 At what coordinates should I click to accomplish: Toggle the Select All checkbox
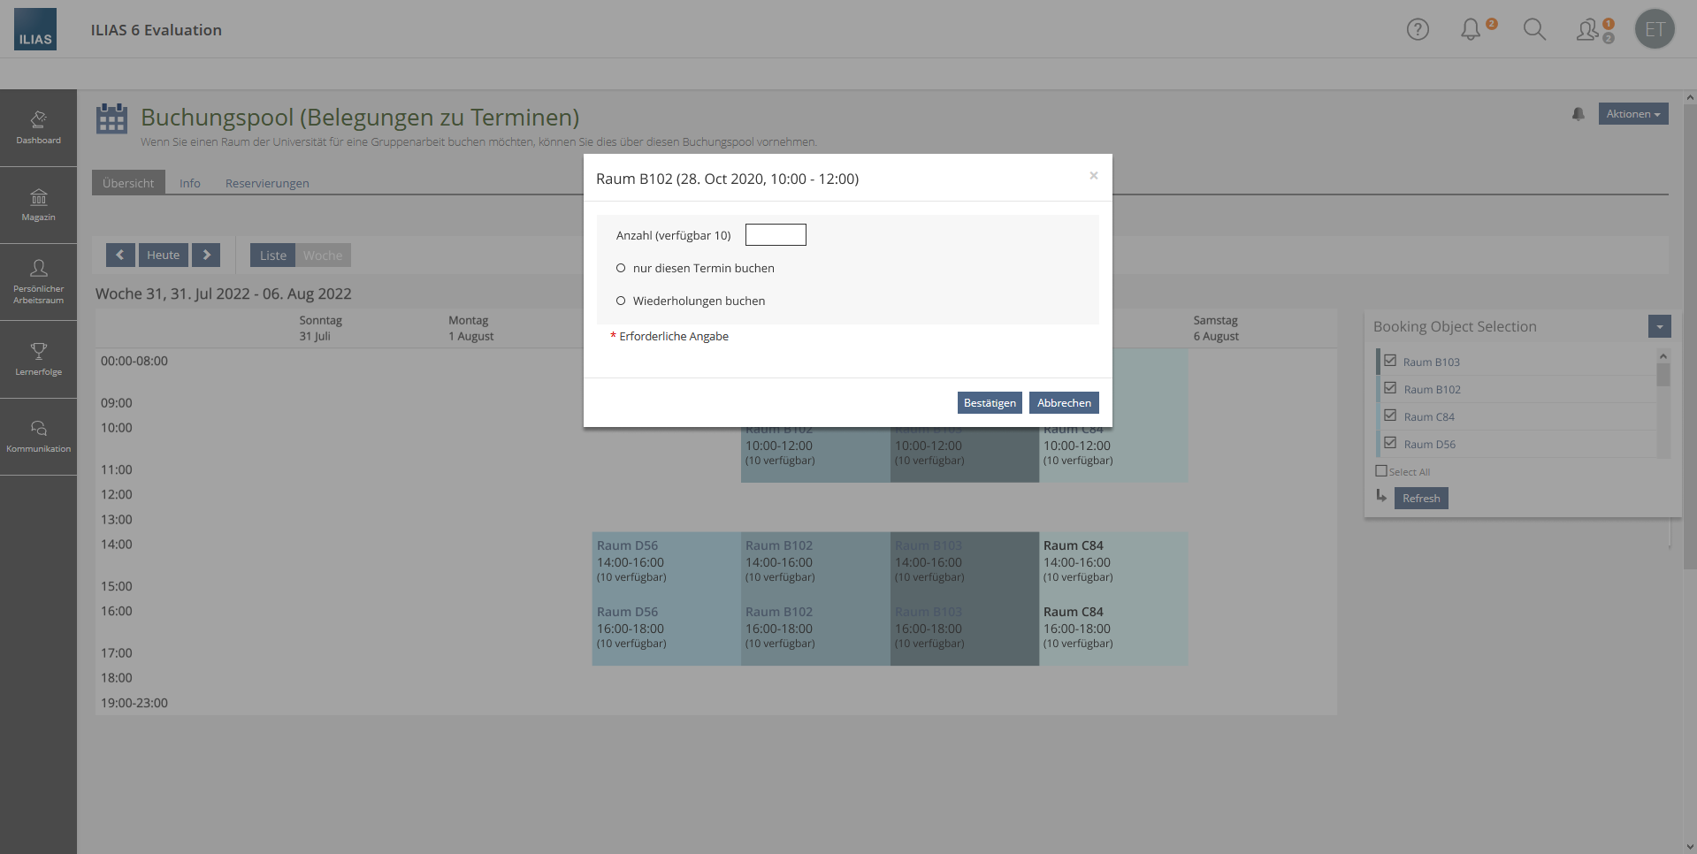[1381, 471]
